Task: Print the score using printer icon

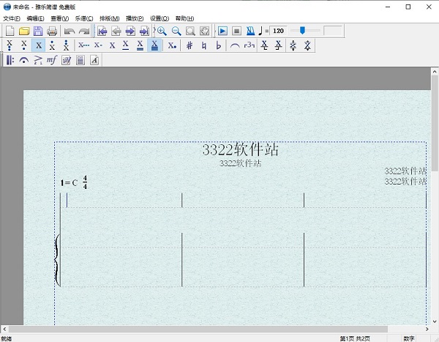Action: [x=52, y=31]
